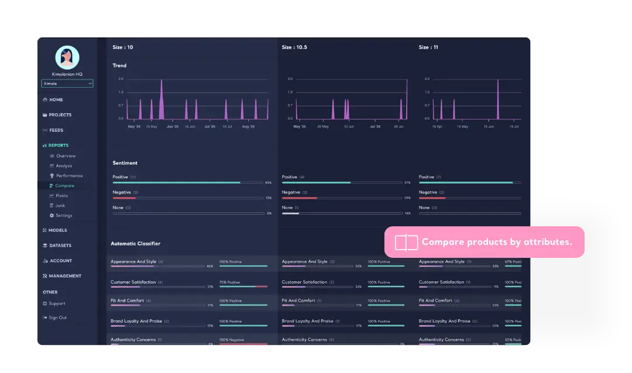The height and width of the screenshot is (373, 632).
Task: Go to the Analysis report page
Action: coord(64,166)
